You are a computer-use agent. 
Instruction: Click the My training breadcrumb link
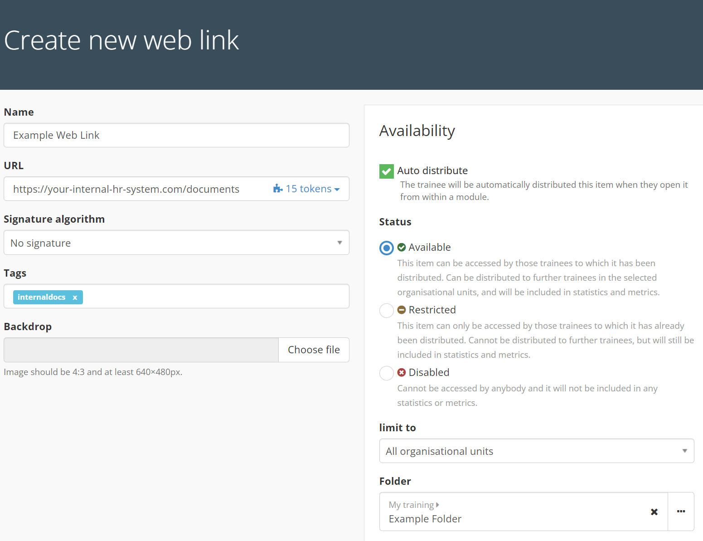point(411,505)
